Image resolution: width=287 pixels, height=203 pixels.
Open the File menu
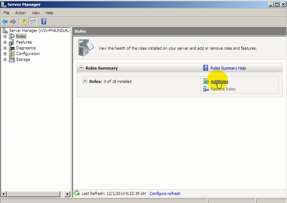(6, 13)
